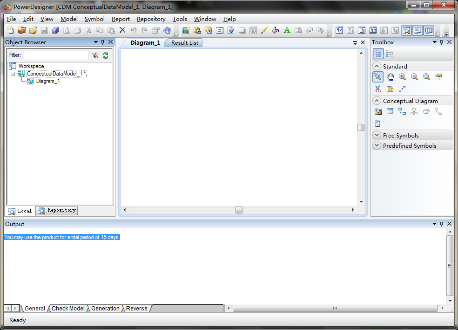The image size is (458, 330).
Task: Collapse the ConceptualDataModel_1 tree node
Action: pyautogui.click(x=13, y=74)
